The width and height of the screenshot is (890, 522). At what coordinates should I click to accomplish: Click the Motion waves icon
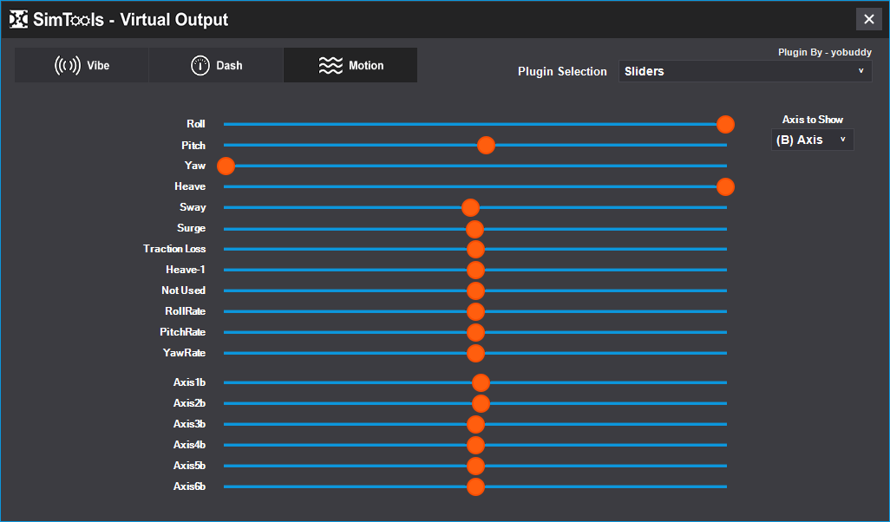(x=330, y=66)
